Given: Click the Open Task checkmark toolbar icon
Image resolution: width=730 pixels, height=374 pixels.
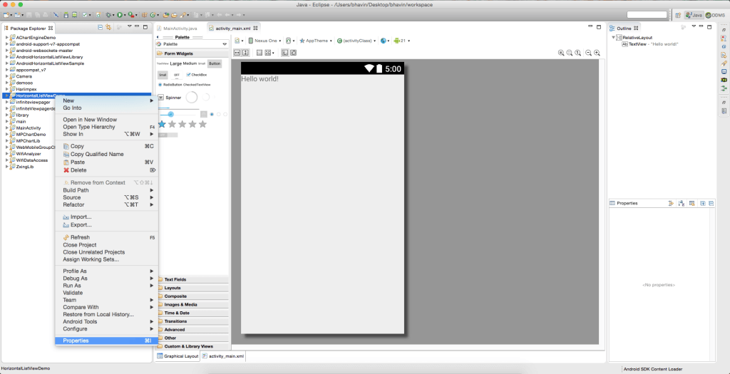Looking at the screenshot, I should (x=85, y=15).
